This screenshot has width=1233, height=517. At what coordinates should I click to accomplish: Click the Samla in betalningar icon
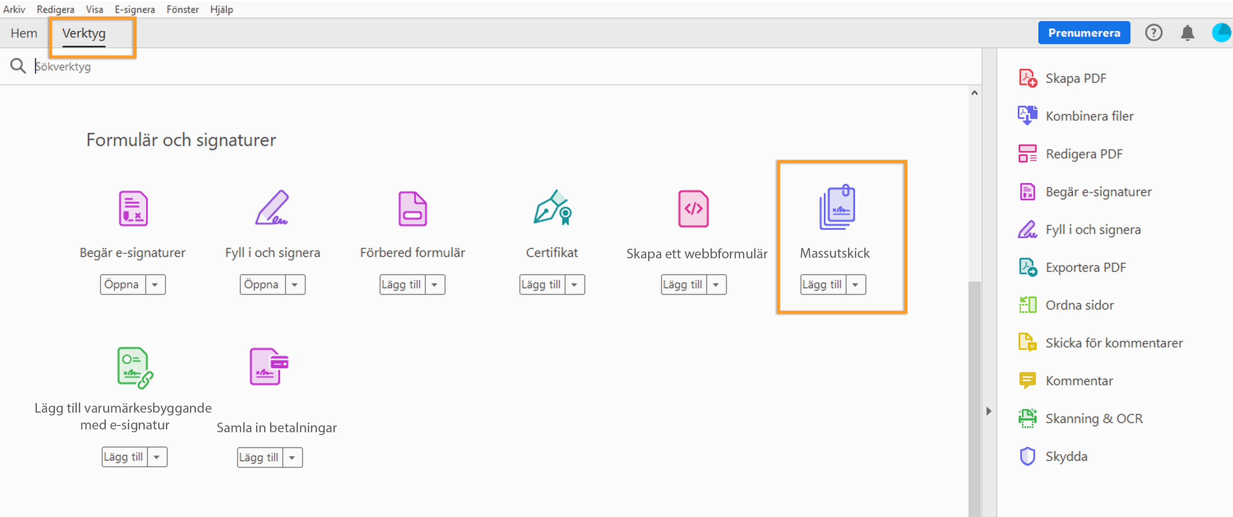[x=269, y=366]
